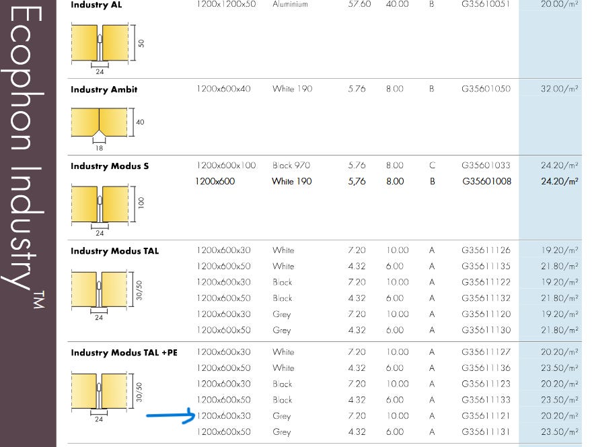Click 'Grey' in the G35611121 row
The image size is (592, 447).
pyautogui.click(x=282, y=417)
